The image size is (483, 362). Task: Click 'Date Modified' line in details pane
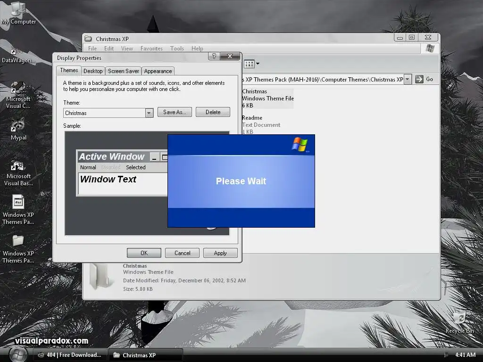(184, 280)
